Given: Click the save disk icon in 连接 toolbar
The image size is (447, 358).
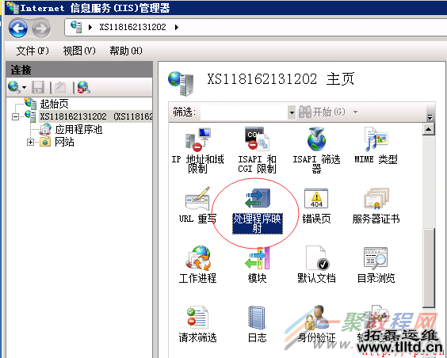Looking at the screenshot, I should 38,87.
